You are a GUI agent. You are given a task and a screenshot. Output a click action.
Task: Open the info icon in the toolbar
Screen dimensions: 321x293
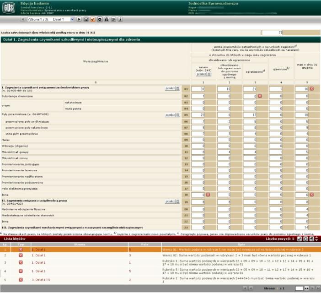pos(120,20)
